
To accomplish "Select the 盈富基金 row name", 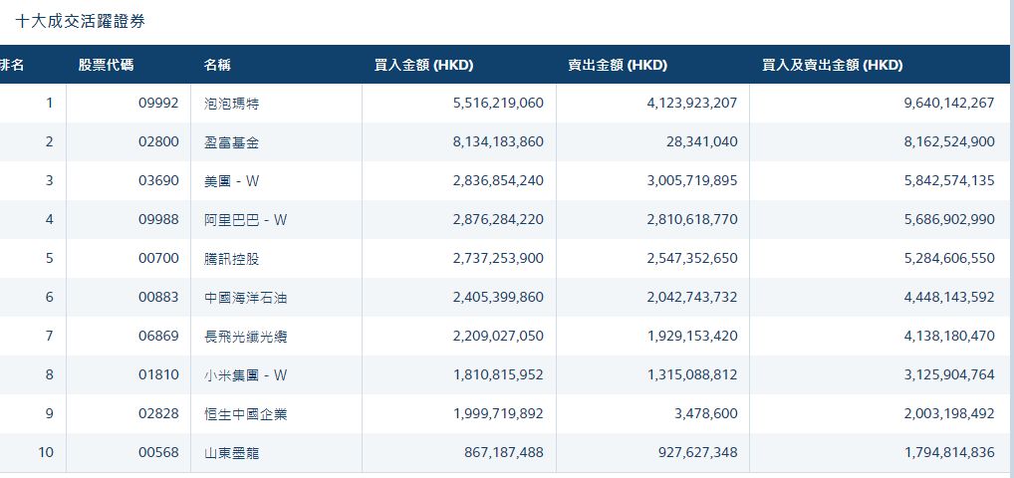I will click(x=231, y=142).
